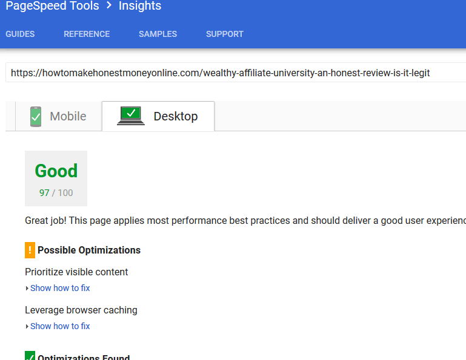Viewport: 466px width, 360px height.
Task: Open the PageSpeed Tools breadcrumb link
Action: pyautogui.click(x=52, y=5)
